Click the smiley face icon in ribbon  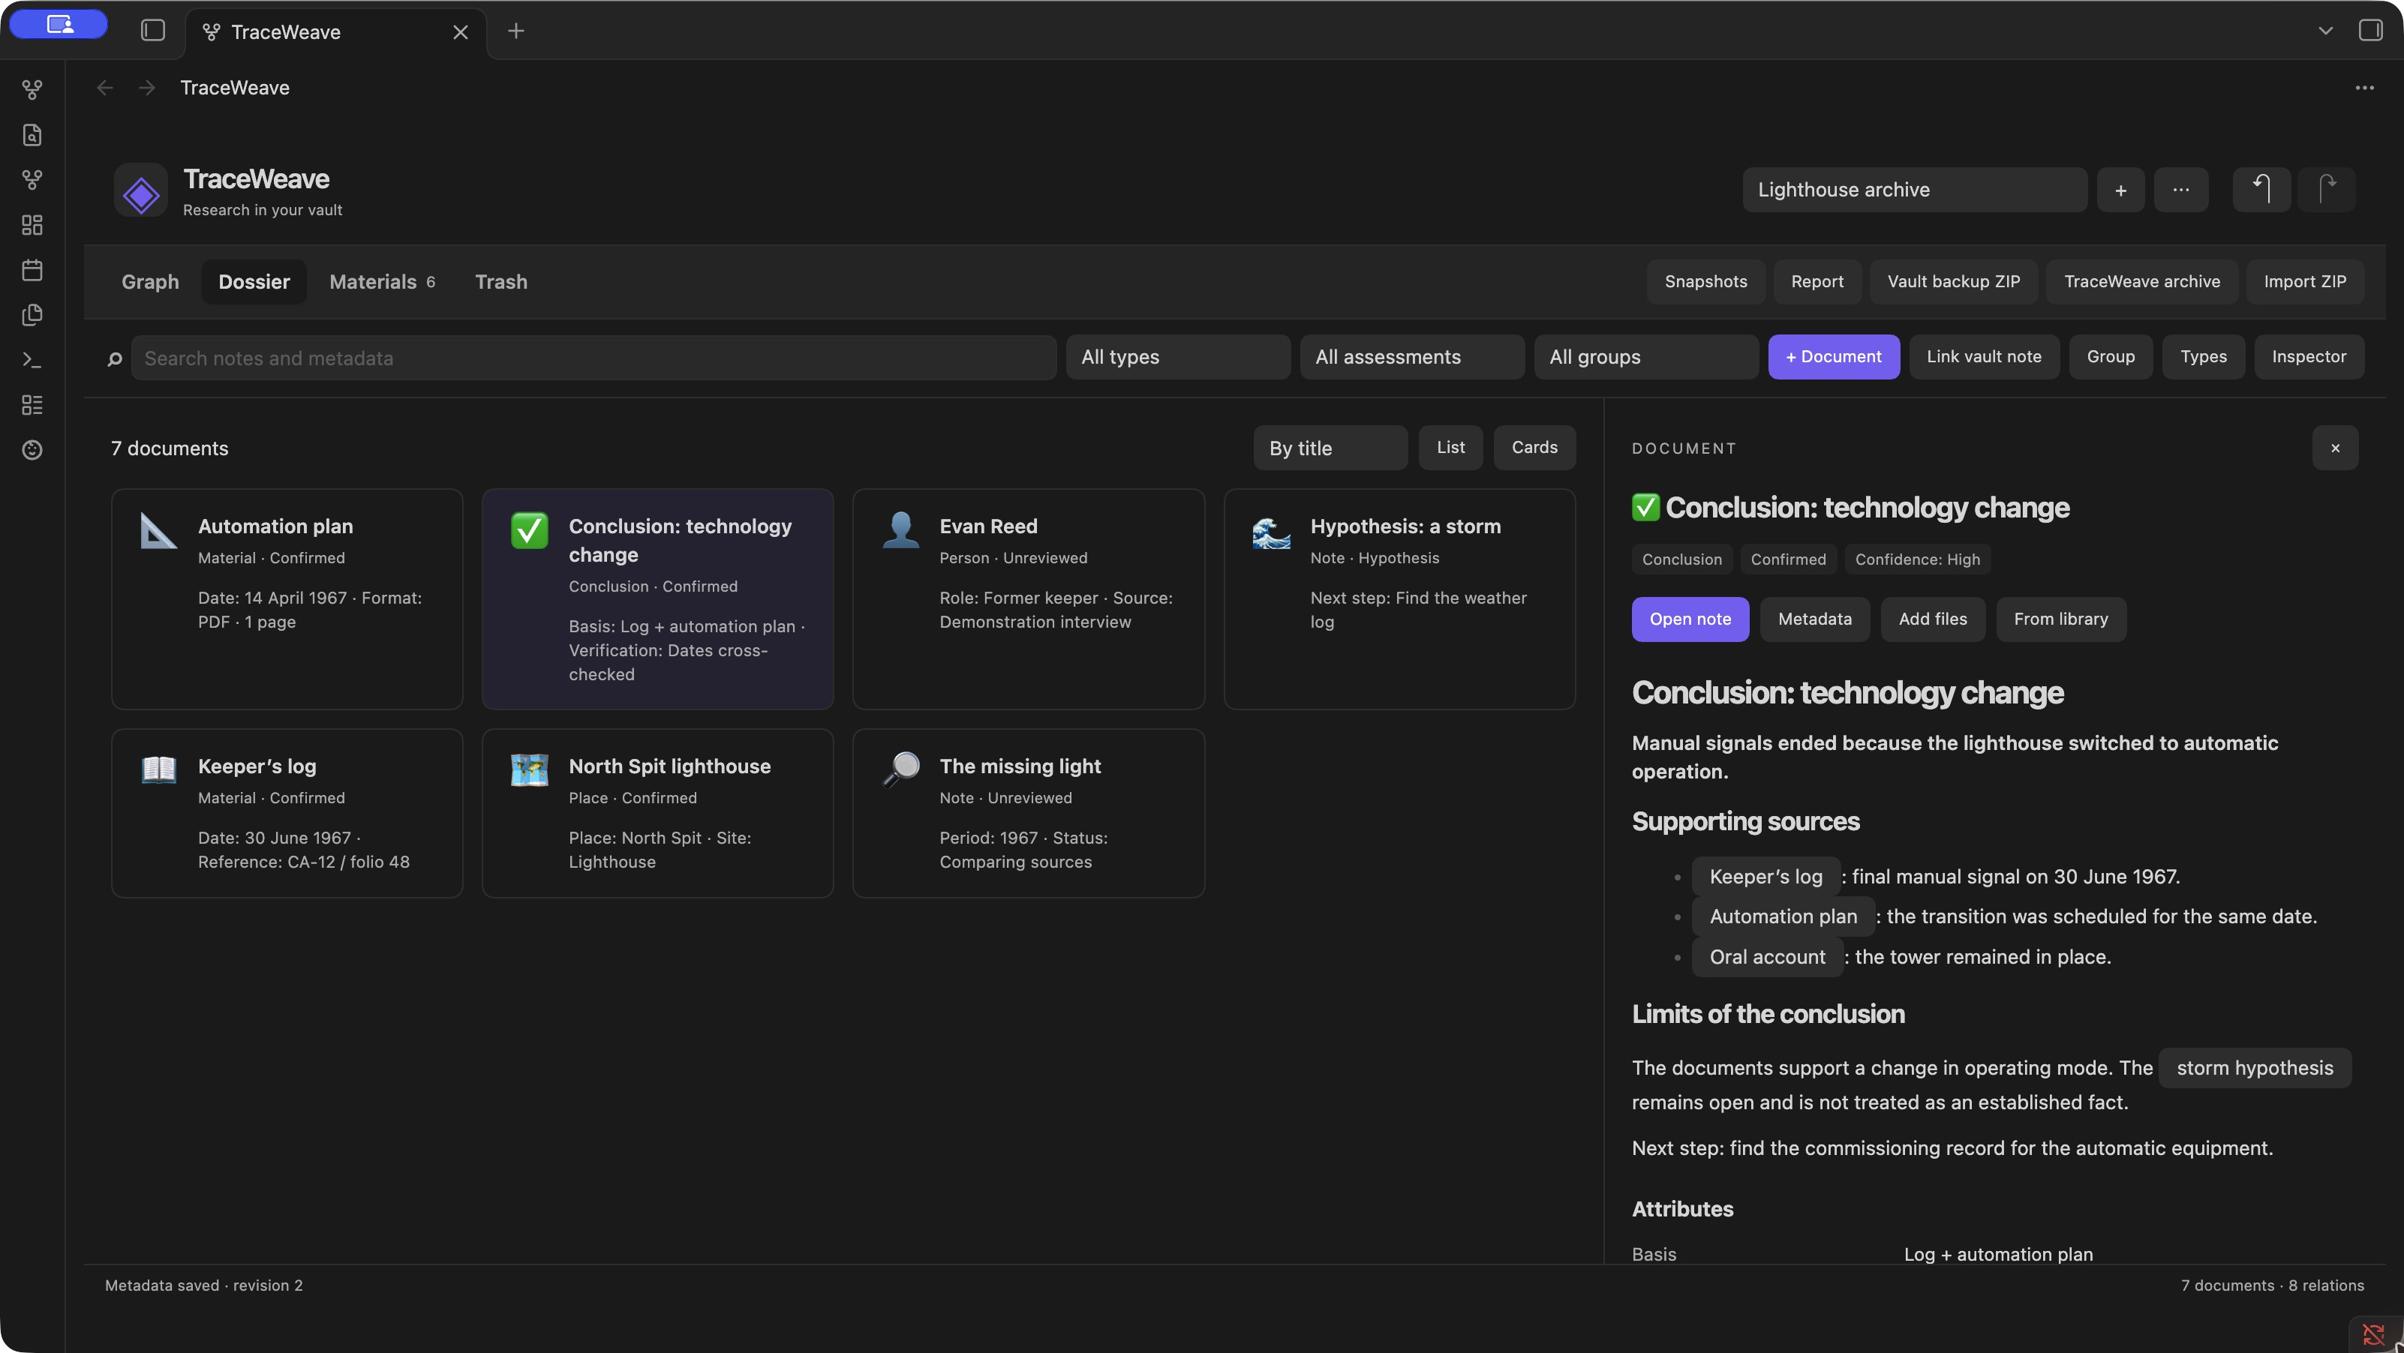pyautogui.click(x=32, y=450)
